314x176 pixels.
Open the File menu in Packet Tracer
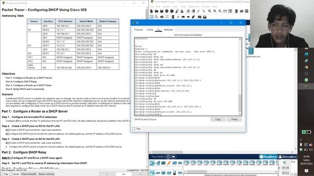click(152, 6)
